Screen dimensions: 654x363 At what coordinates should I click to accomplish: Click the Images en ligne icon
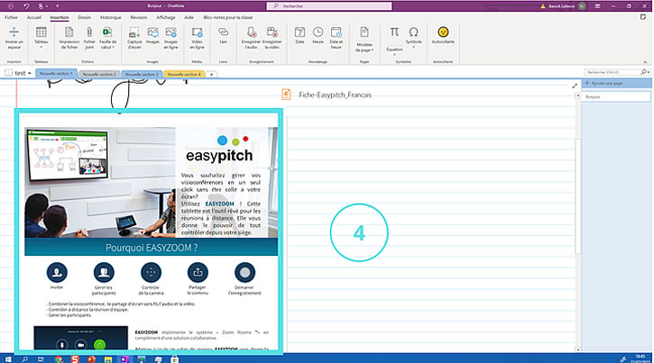[170, 38]
